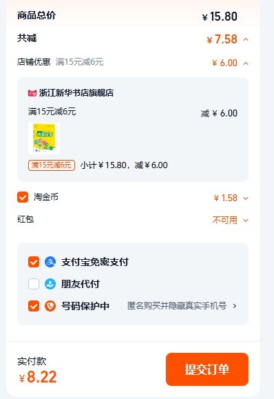Image resolution: width=274 pixels, height=399 pixels.
Task: Click the 满15元减6元 coupon tag
Action: point(52,165)
